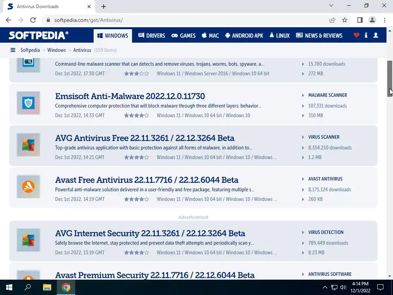
Task: Click the VIRUS SCANNER tag
Action: click(324, 137)
